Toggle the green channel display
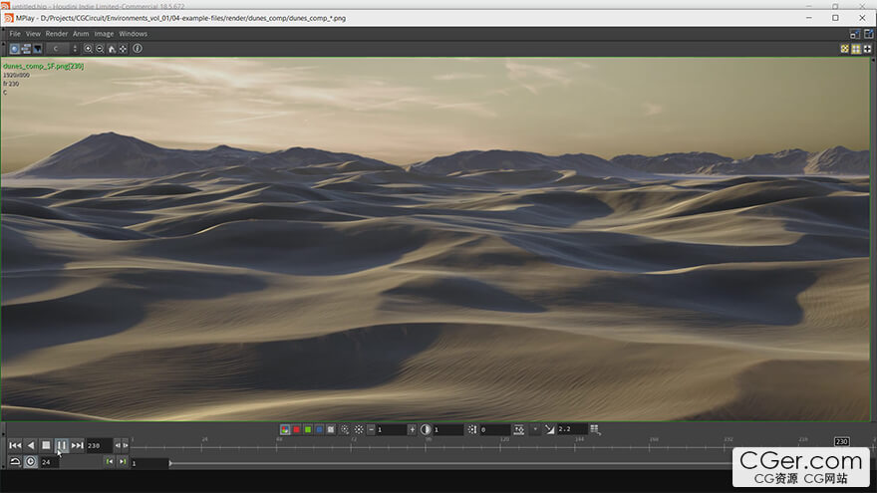The height and width of the screenshot is (493, 877). pos(308,429)
